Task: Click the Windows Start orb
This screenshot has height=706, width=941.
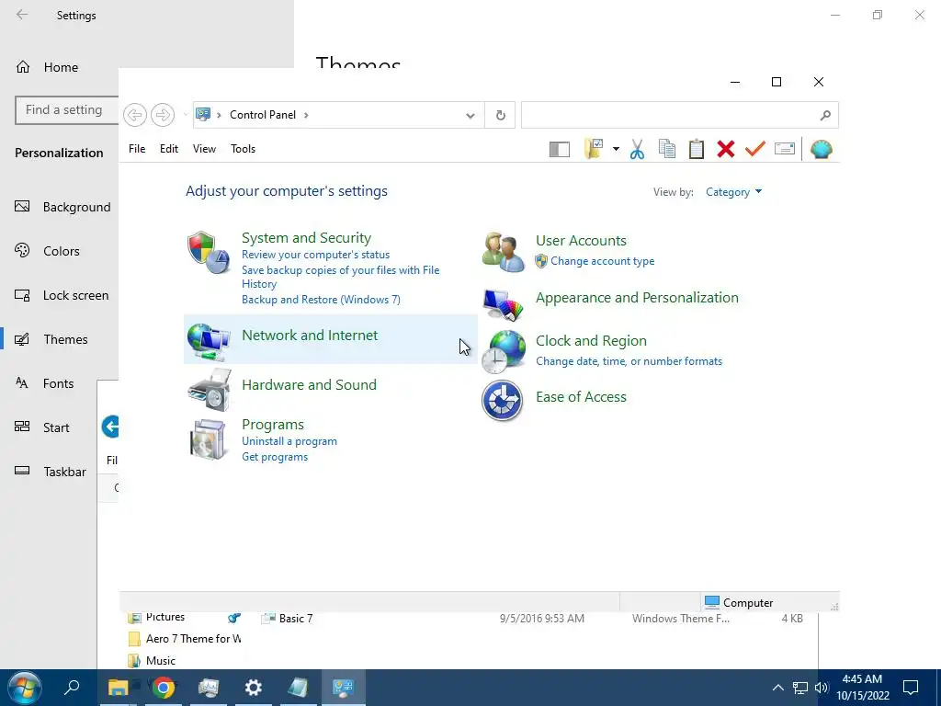Action: [x=23, y=688]
